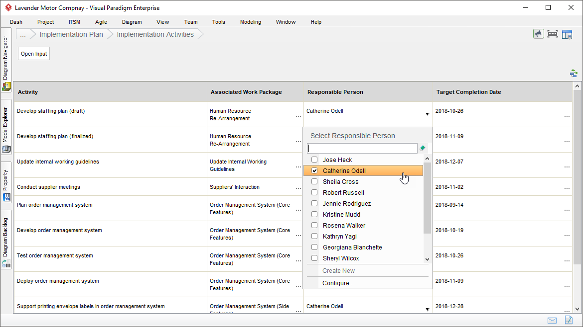Open work package ellipsis for Update internal working guidelines
Viewport: 583px width, 327px height.
(298, 167)
